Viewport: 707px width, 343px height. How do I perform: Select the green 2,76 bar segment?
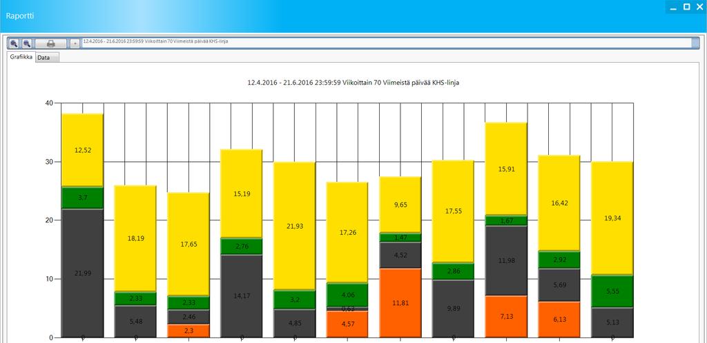pos(241,247)
